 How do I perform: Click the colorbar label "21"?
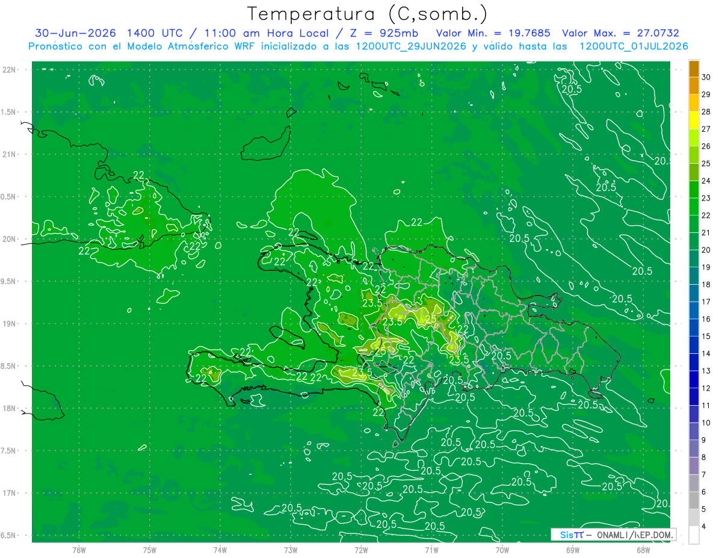706,232
